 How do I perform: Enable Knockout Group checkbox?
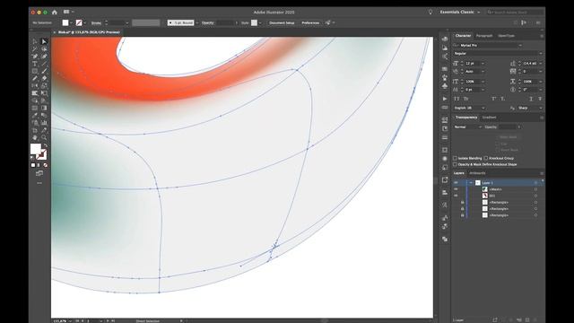click(486, 158)
